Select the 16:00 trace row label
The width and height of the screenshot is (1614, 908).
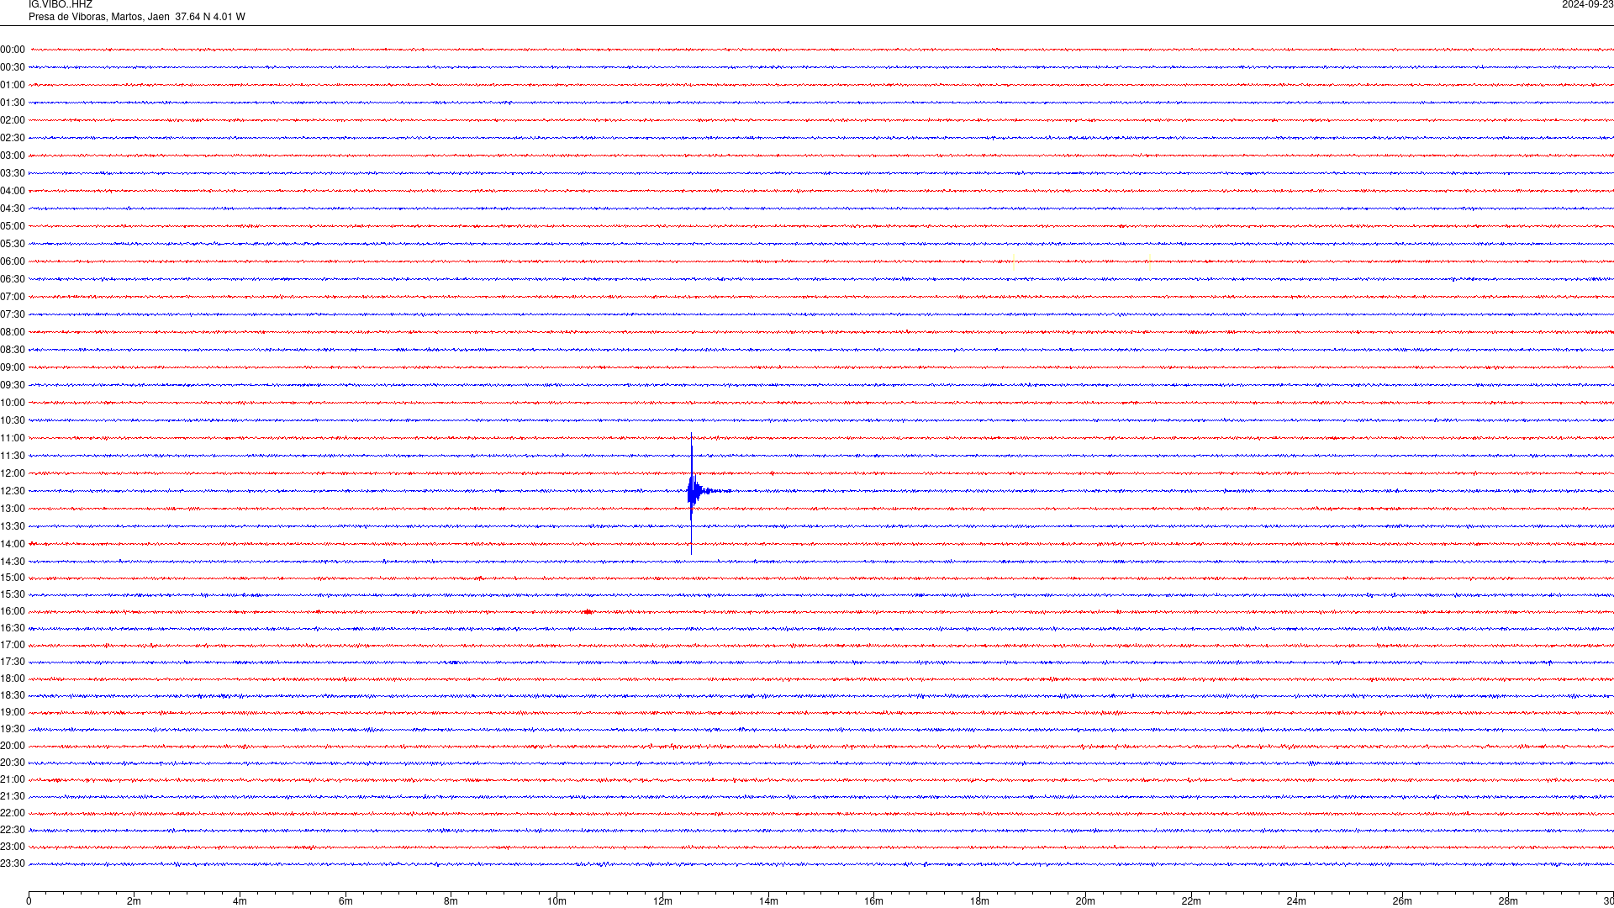[x=13, y=611]
